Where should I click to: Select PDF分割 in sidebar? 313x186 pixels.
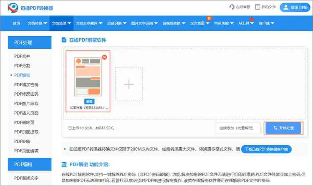pos(22,66)
